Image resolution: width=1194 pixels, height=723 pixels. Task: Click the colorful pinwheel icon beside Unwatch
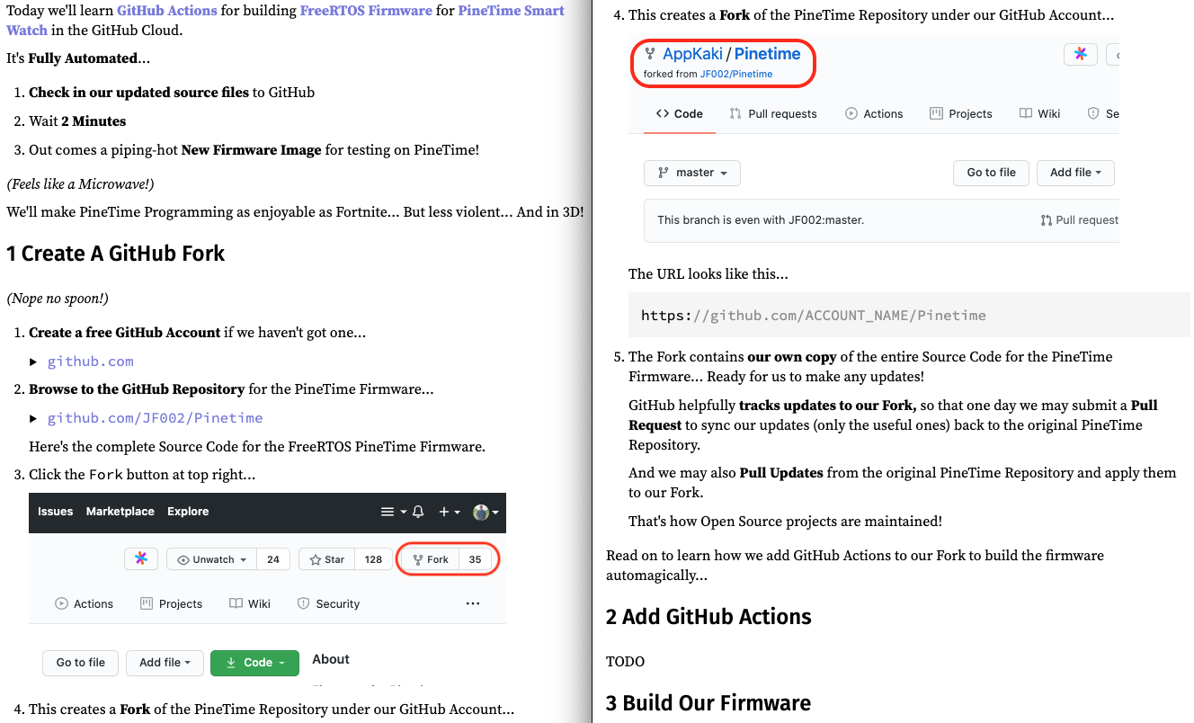tap(141, 559)
